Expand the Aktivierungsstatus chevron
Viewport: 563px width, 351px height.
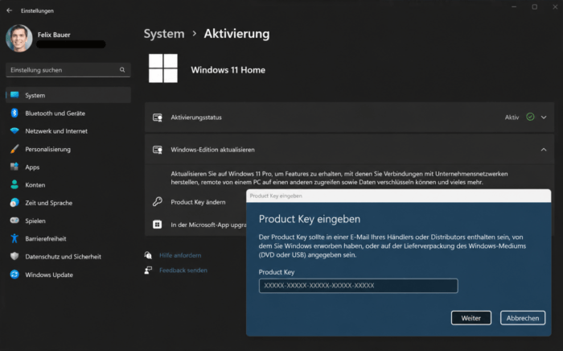coord(544,117)
